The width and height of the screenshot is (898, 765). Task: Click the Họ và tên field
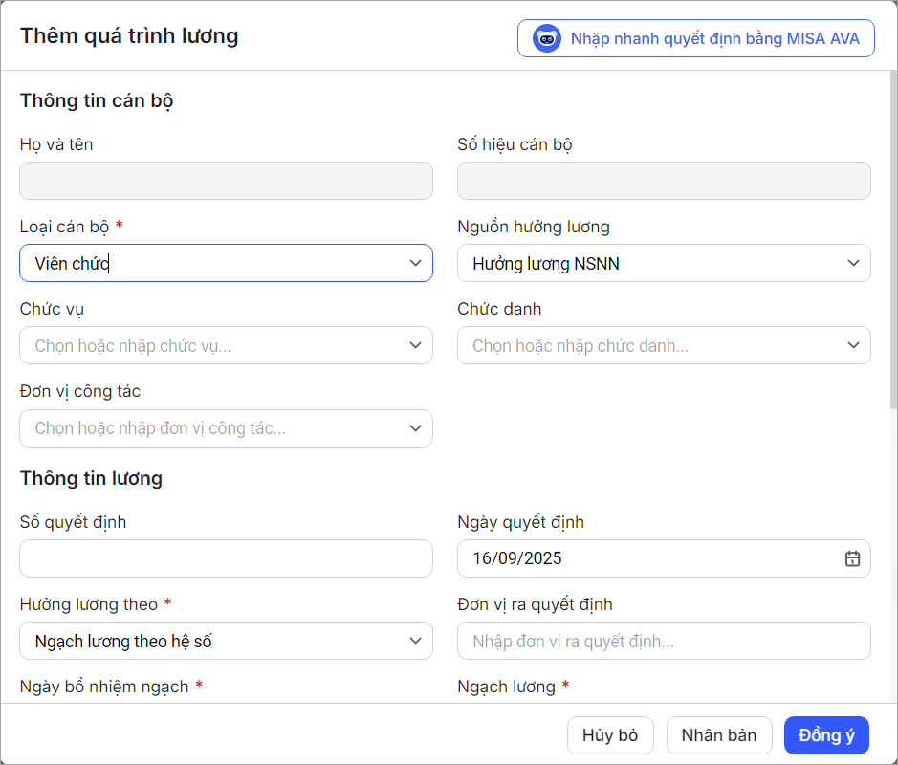click(x=226, y=181)
